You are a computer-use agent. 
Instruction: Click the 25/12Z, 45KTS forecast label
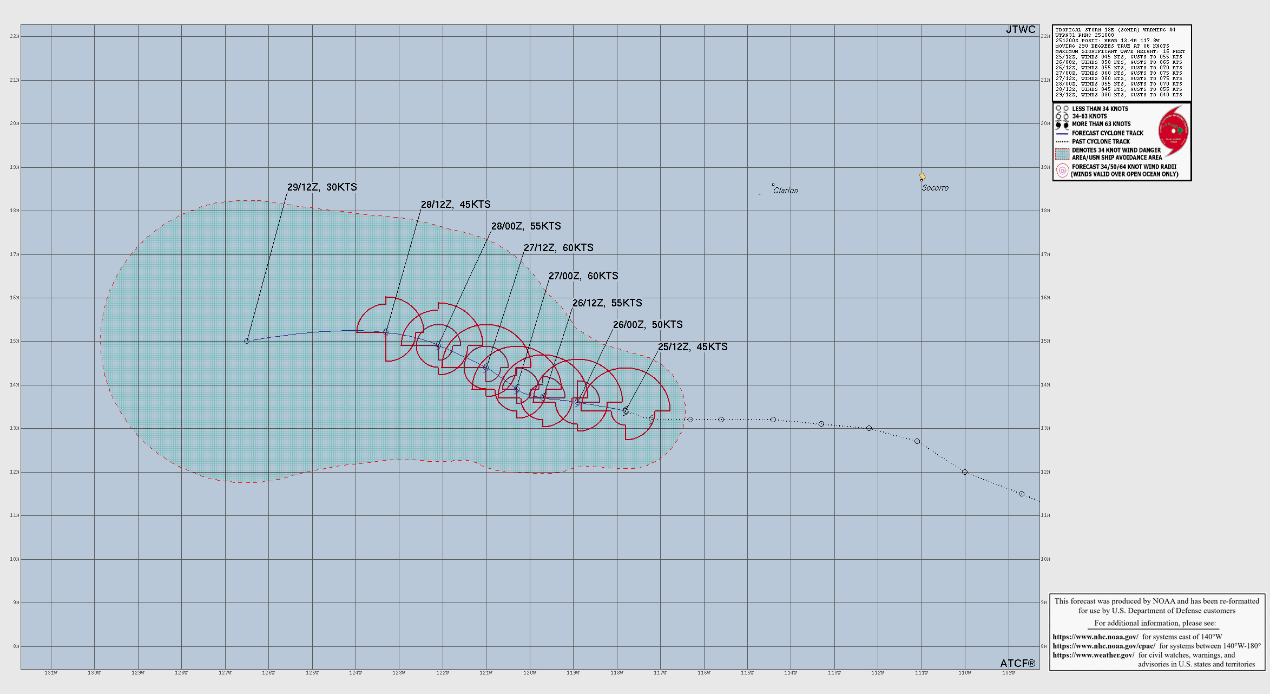click(692, 347)
